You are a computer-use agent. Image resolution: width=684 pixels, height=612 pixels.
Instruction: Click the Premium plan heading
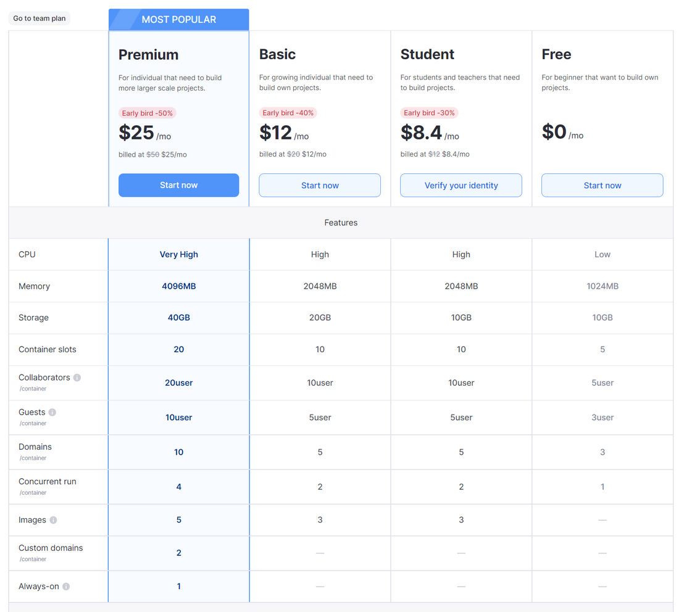point(148,54)
